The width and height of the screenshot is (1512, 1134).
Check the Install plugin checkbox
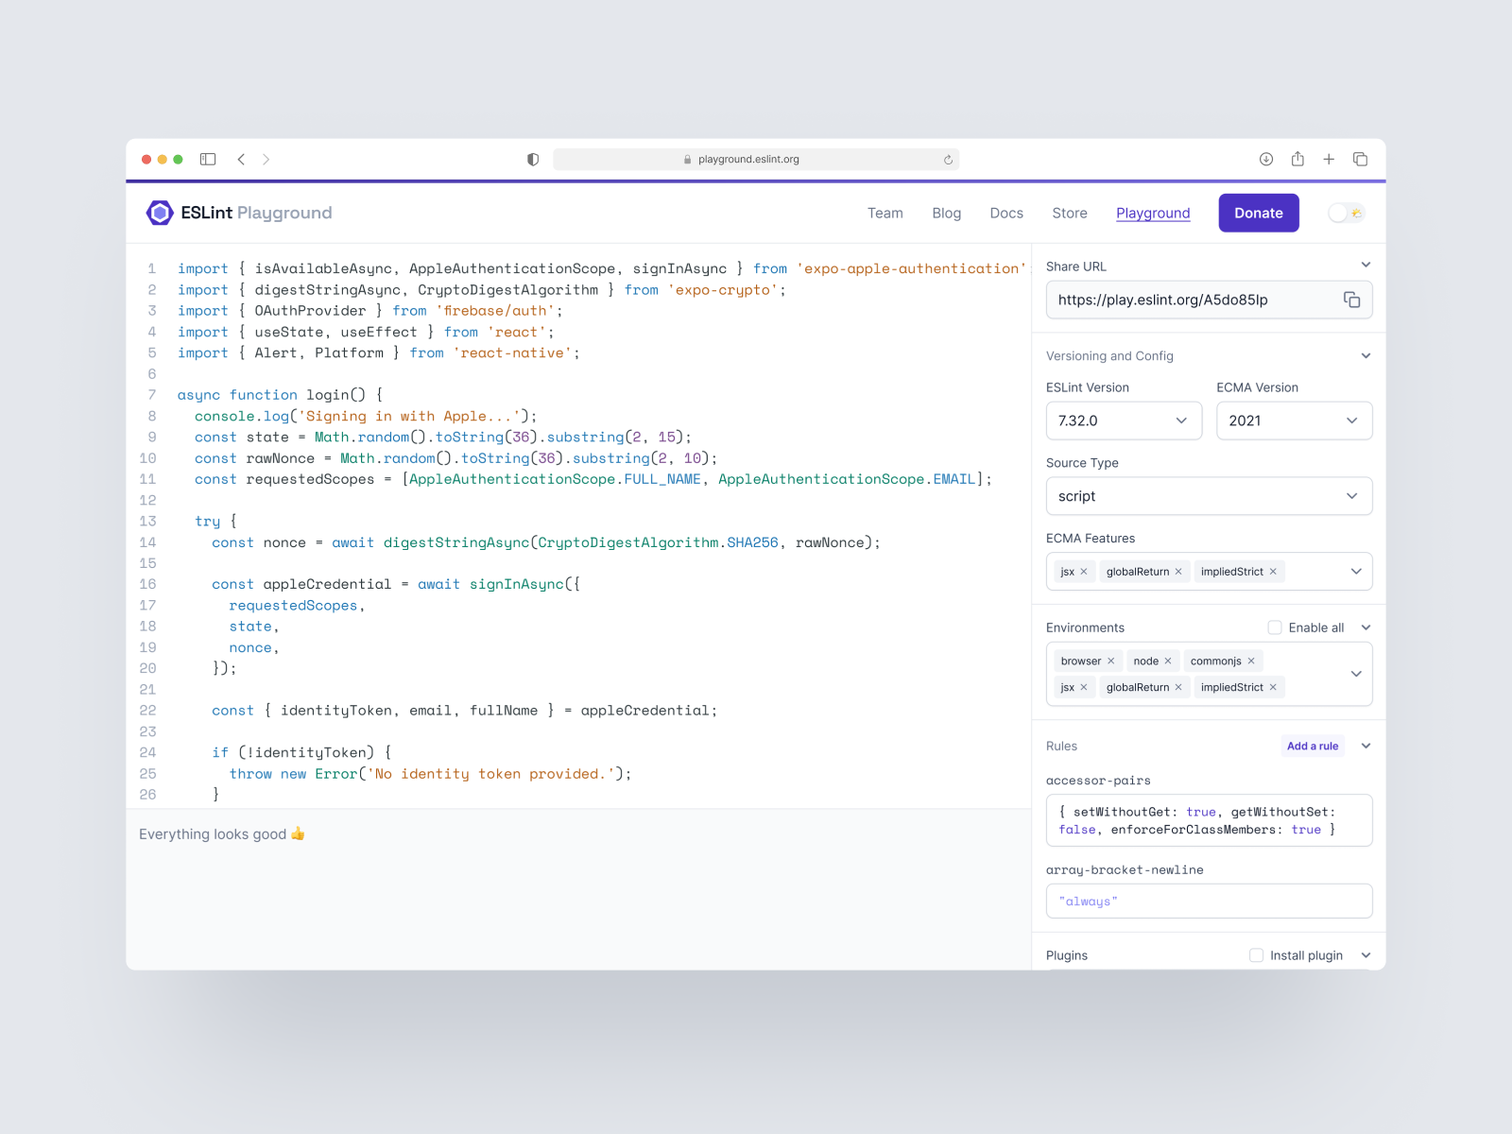1257,955
